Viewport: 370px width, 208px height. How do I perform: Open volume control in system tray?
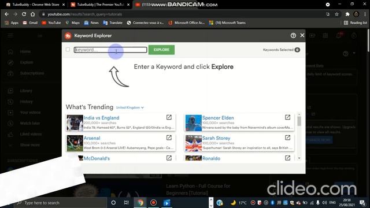[324, 203]
